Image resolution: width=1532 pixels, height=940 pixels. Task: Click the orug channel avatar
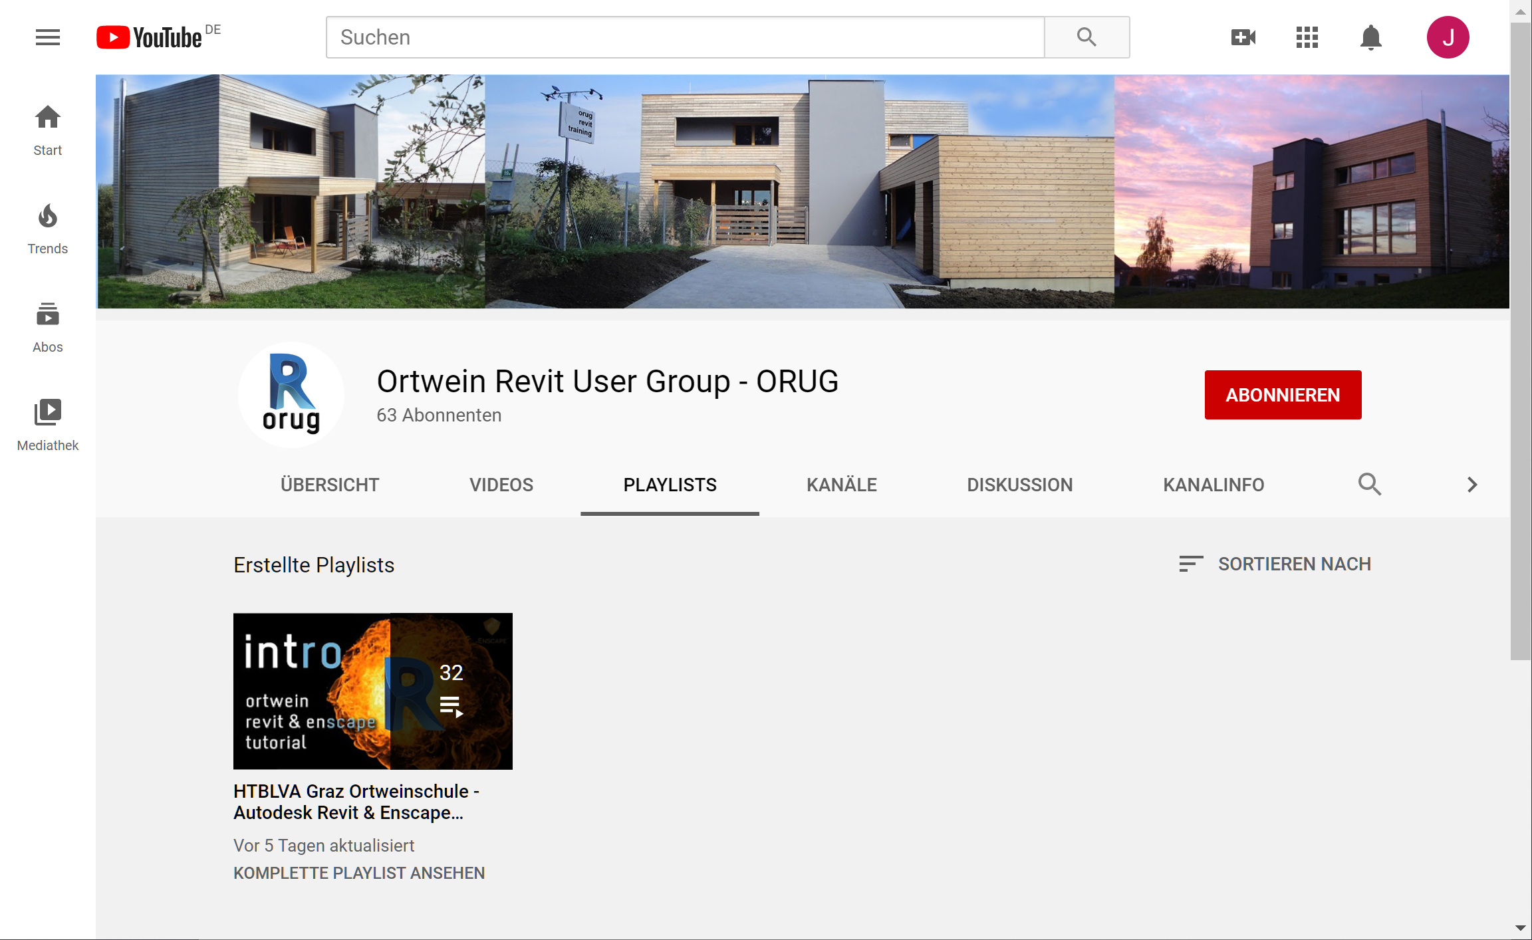pyautogui.click(x=291, y=394)
